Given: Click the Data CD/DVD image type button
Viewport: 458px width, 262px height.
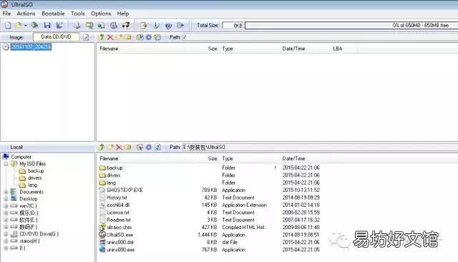Looking at the screenshot, I should [x=56, y=37].
